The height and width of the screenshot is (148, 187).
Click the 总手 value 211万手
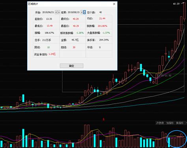(47, 40)
